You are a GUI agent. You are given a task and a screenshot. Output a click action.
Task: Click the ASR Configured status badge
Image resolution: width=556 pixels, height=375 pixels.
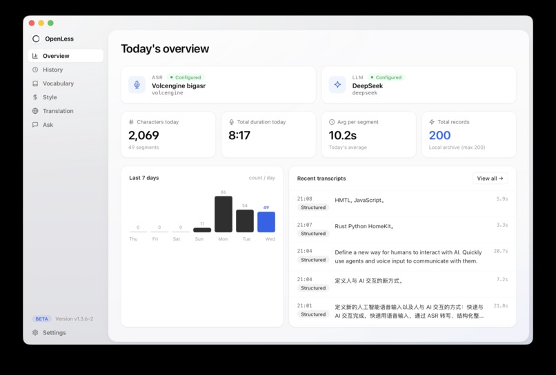click(186, 77)
